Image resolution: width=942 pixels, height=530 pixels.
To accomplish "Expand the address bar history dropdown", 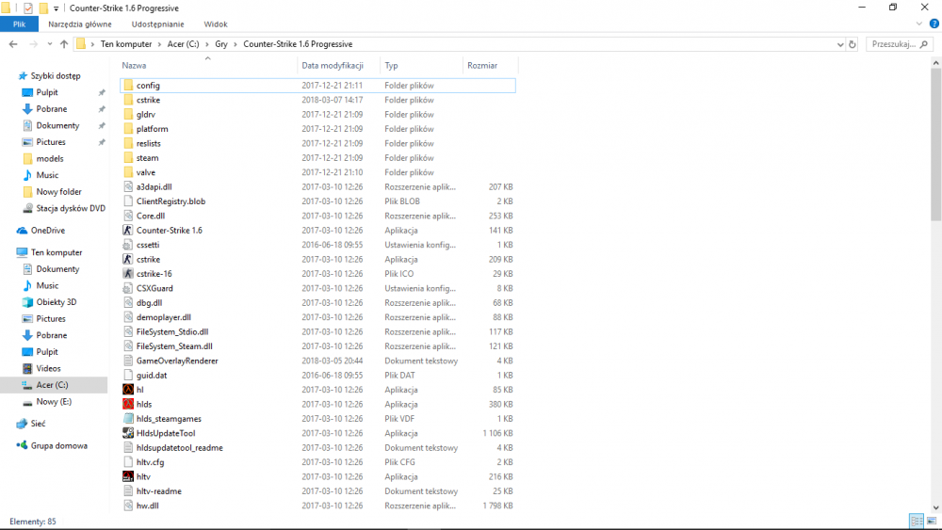I will tap(840, 44).
